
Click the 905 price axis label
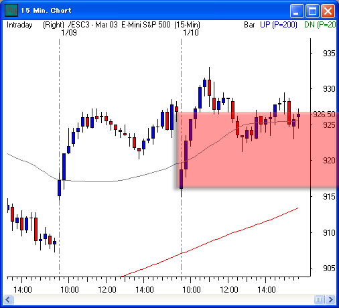329,268
